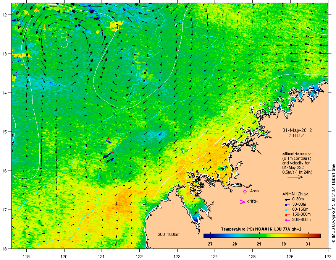Click the cyan 80-150m legend arrow
Screen dimensions: 336x260
pyautogui.click(x=287, y=210)
